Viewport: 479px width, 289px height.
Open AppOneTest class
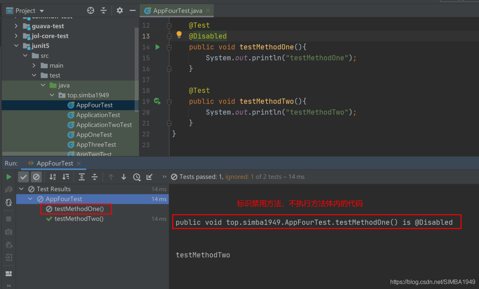(x=94, y=135)
